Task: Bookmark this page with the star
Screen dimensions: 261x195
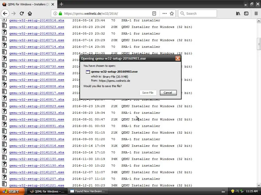Action: point(172,14)
